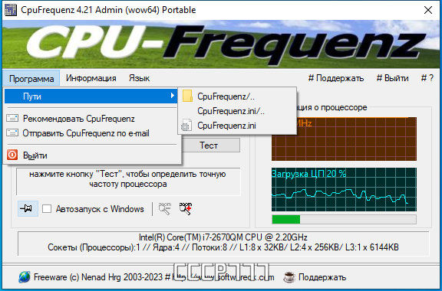
Task: Click the gear file icon CpuFrequenz.ini
Action: 186,126
